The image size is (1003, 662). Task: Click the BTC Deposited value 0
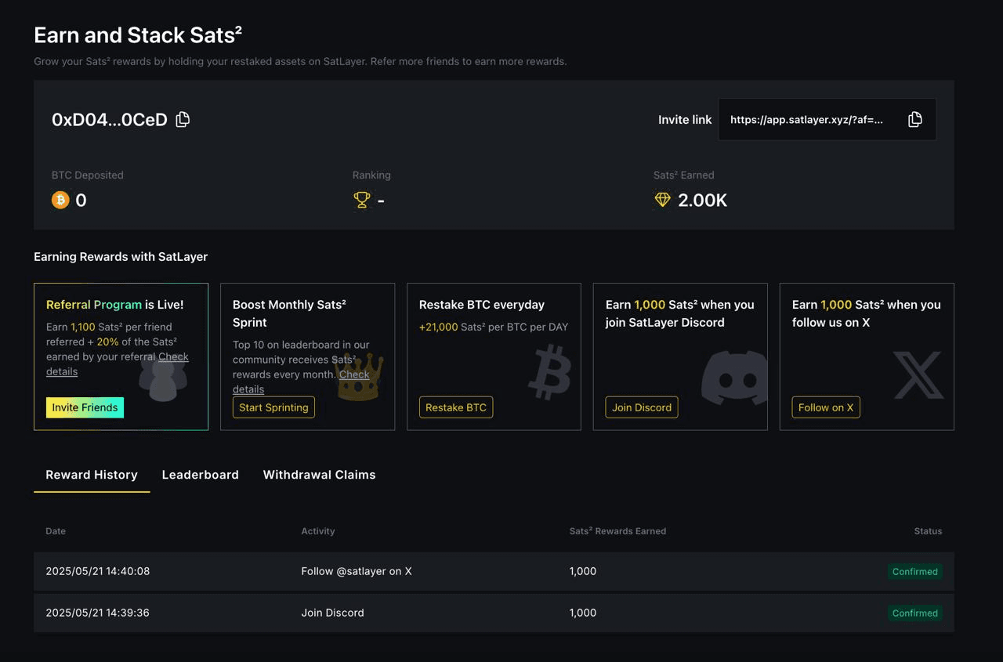click(x=81, y=201)
